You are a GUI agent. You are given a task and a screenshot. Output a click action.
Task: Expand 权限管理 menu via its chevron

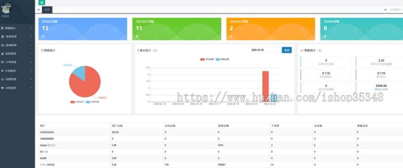click(x=31, y=79)
